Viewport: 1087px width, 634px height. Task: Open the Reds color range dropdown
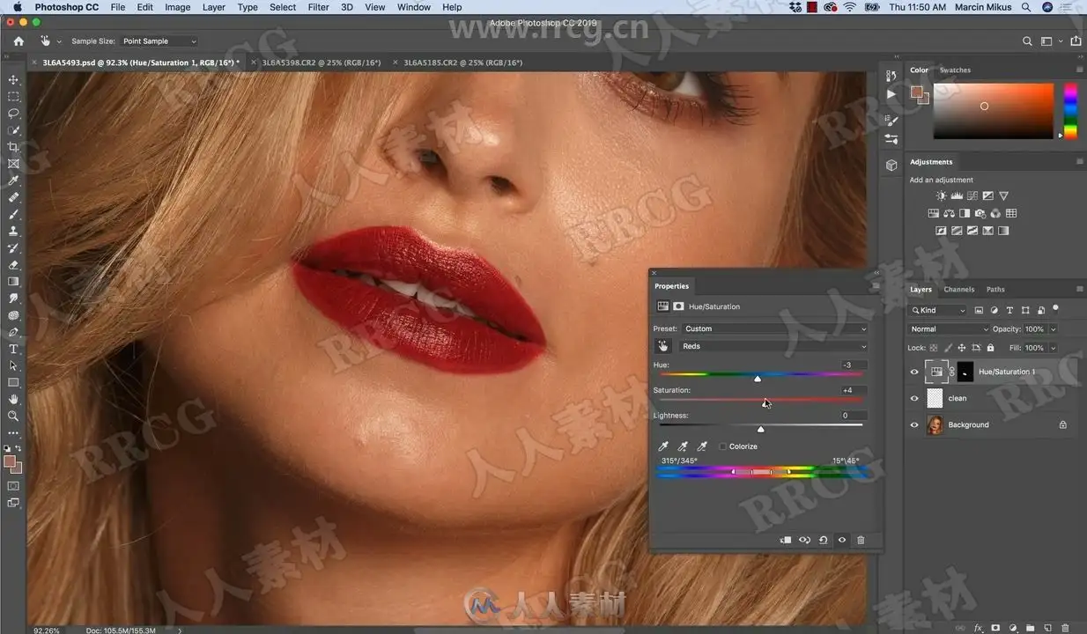[x=774, y=346]
